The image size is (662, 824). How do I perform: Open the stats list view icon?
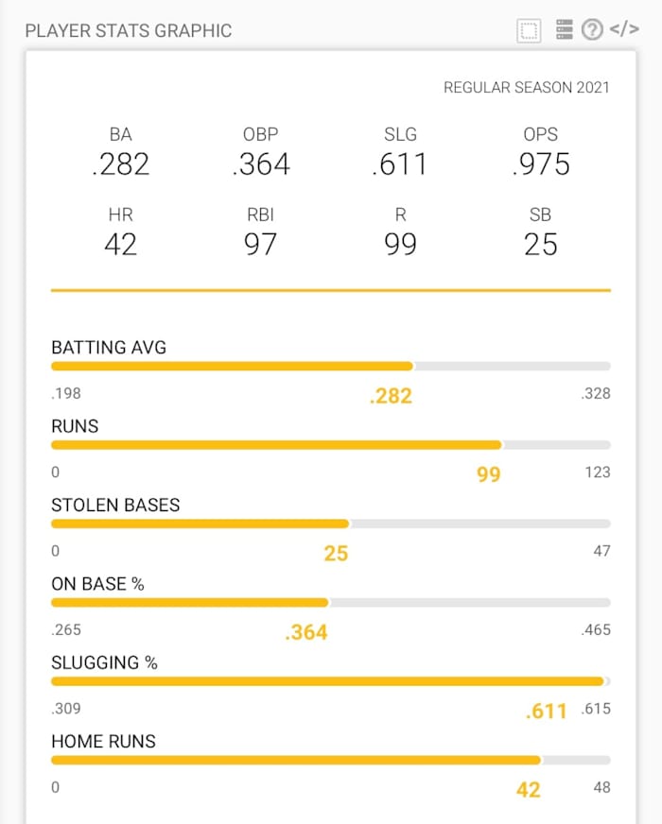(x=563, y=29)
